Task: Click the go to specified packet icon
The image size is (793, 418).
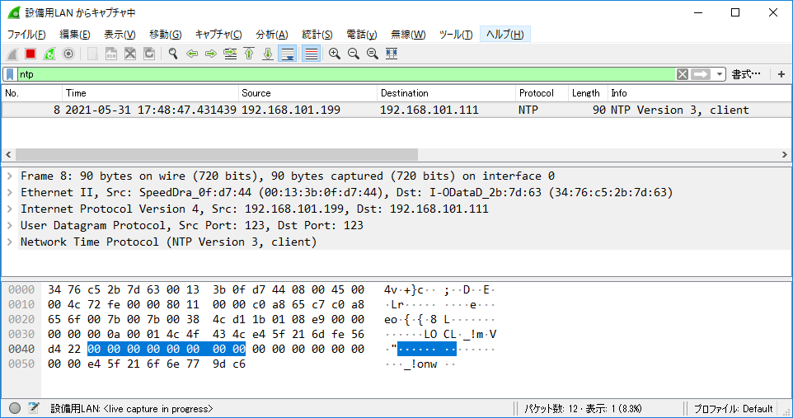Action: 230,54
